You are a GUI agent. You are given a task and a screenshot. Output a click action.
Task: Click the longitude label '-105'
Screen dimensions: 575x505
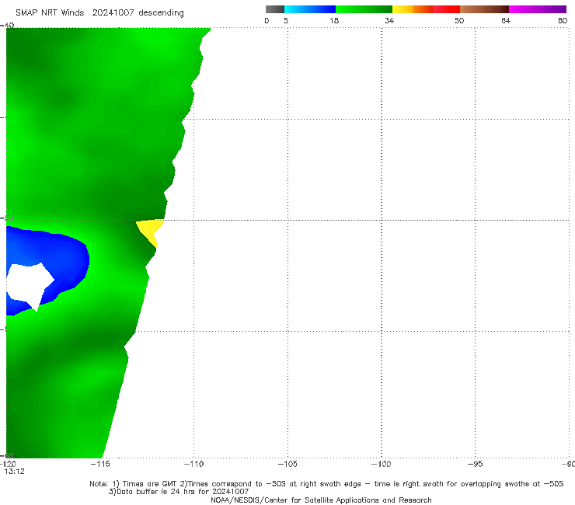(x=287, y=464)
